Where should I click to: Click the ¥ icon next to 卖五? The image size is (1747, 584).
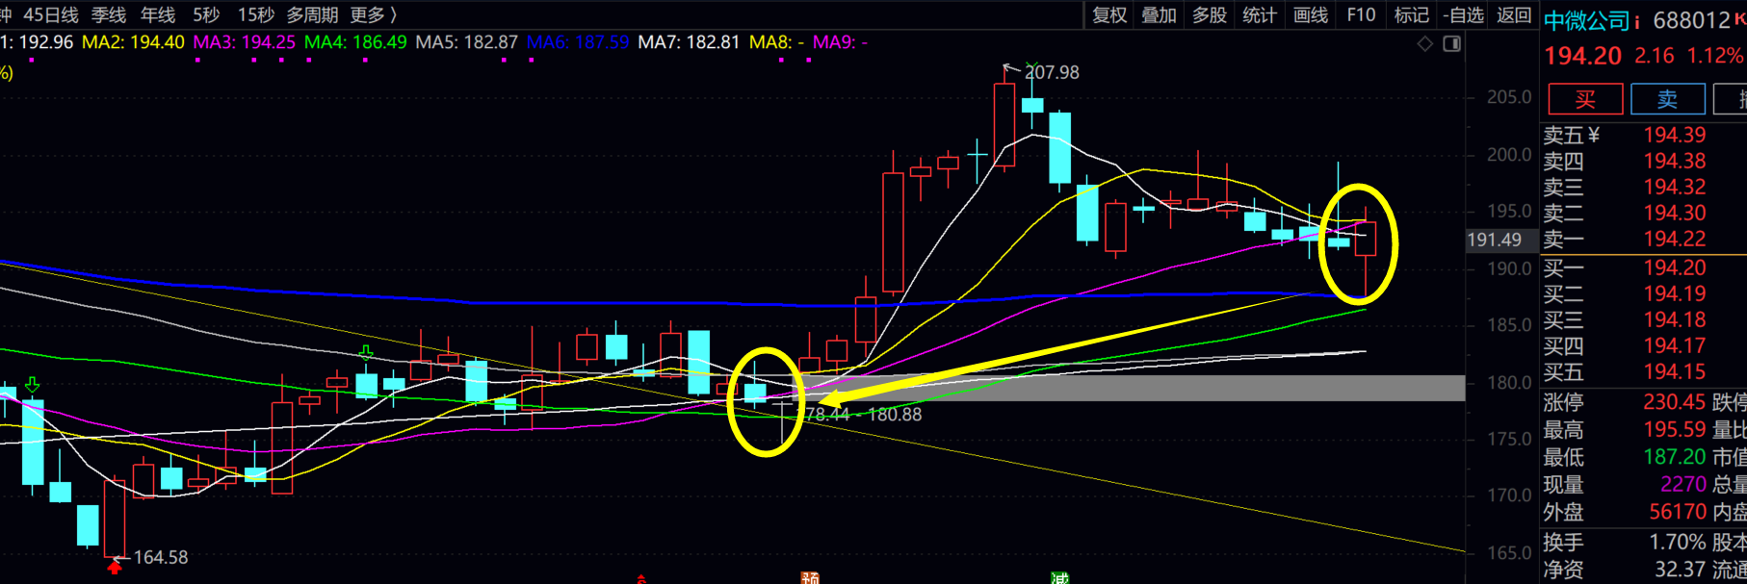[x=1593, y=135]
